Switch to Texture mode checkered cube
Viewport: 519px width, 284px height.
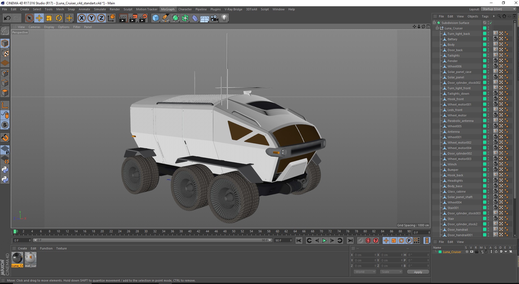[5, 53]
